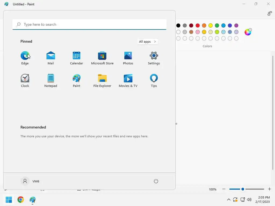275x206 pixels.
Task: Open the VM6 user account menu
Action: pyautogui.click(x=30, y=181)
